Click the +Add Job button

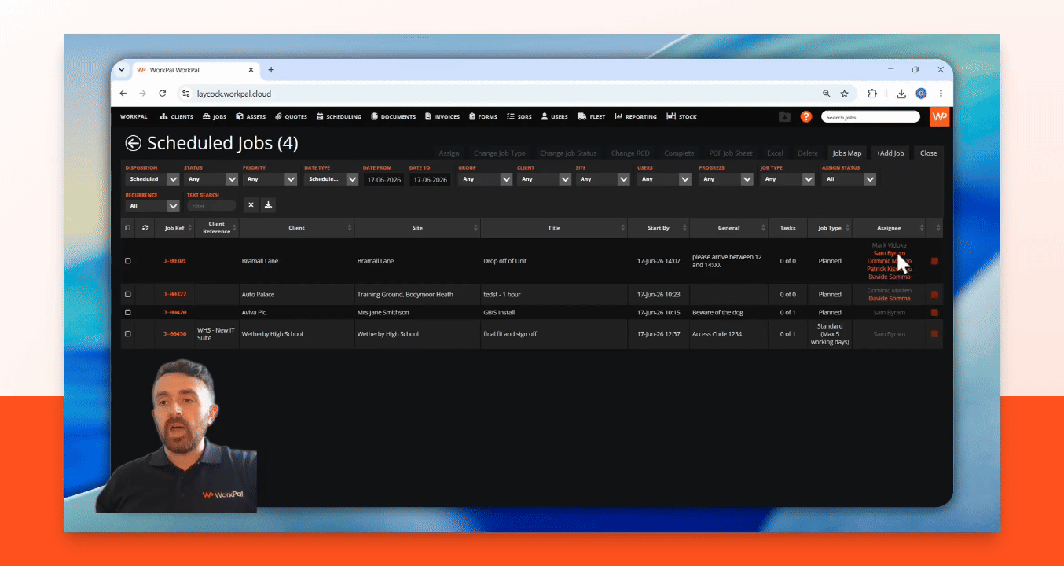890,153
